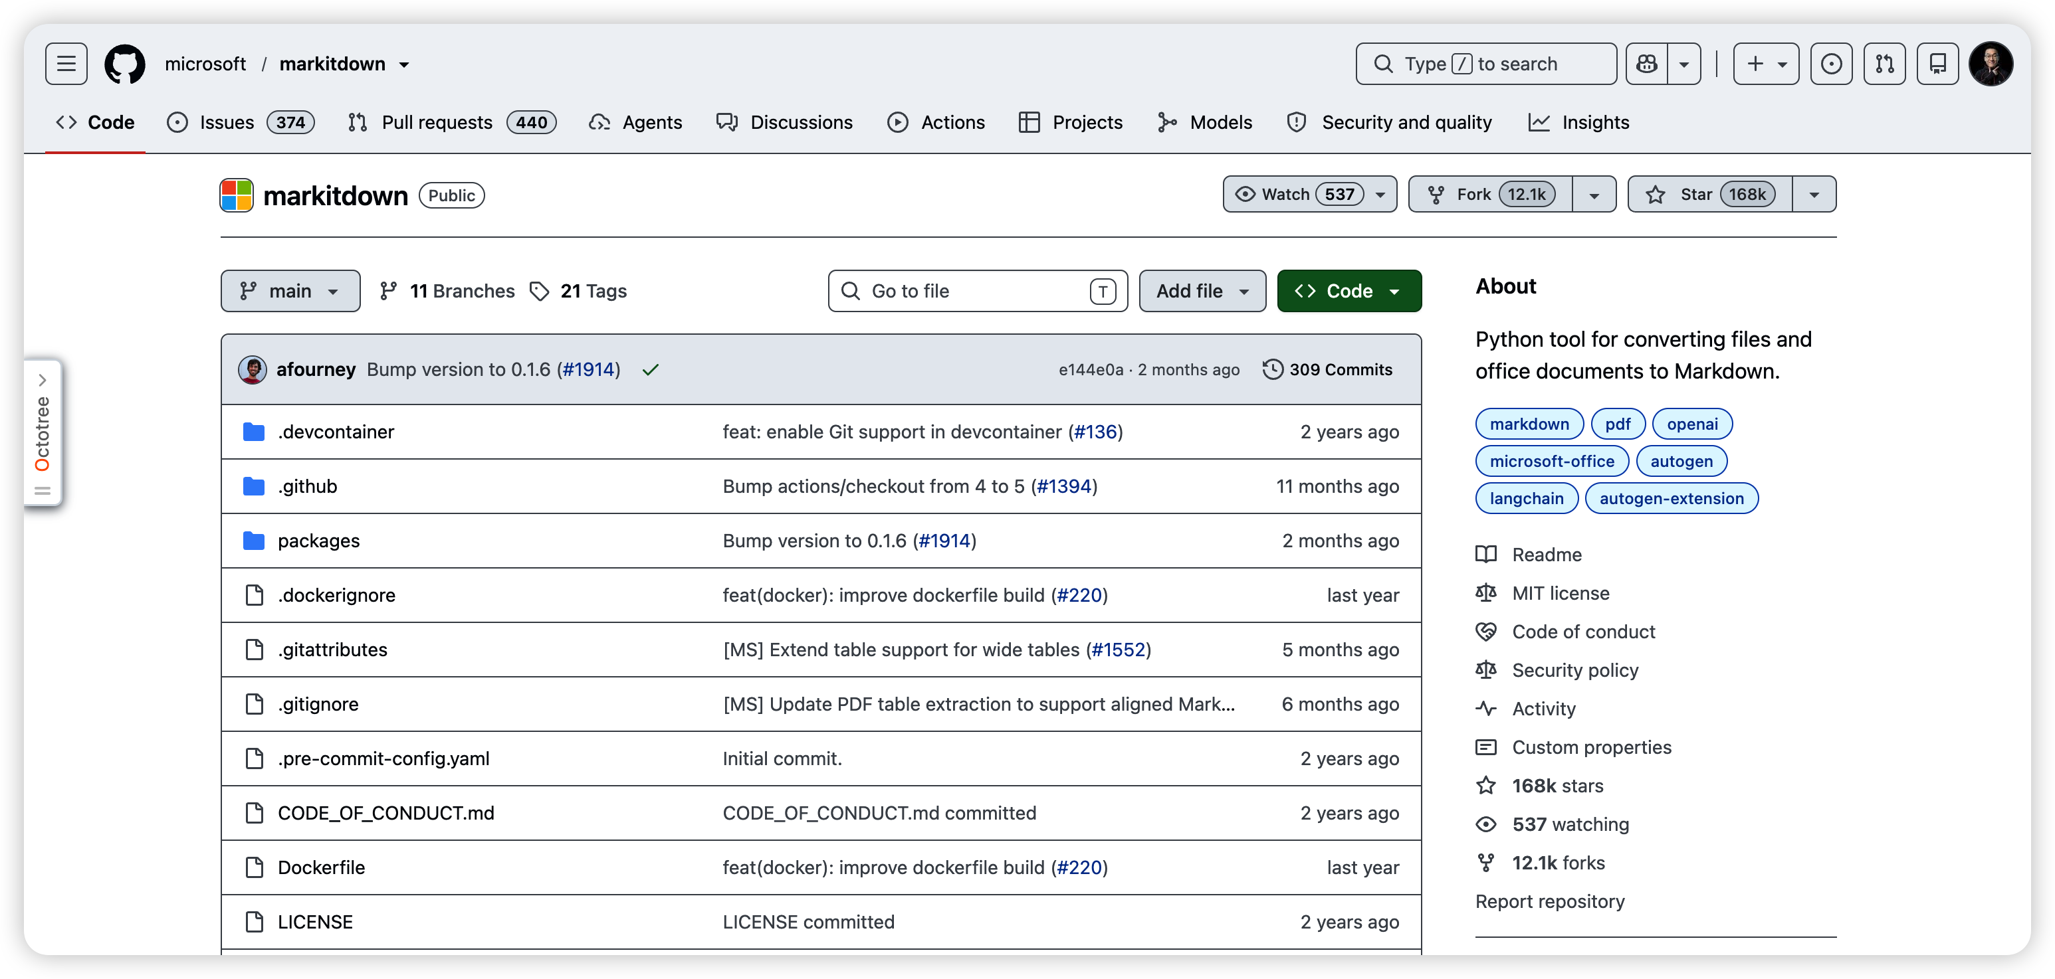This screenshot has width=2055, height=979.
Task: Click Report repository link
Action: tap(1549, 901)
